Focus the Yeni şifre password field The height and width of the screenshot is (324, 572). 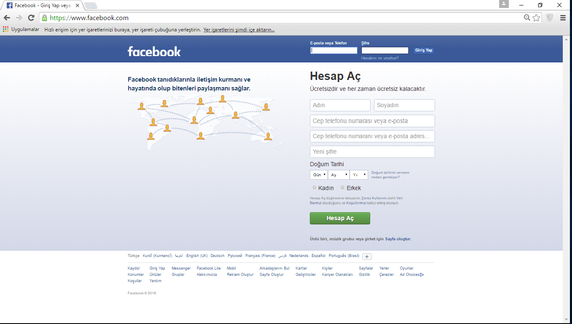coord(372,152)
